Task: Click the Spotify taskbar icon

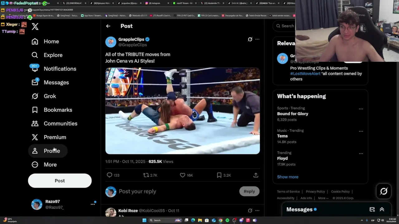Action: pos(227,220)
